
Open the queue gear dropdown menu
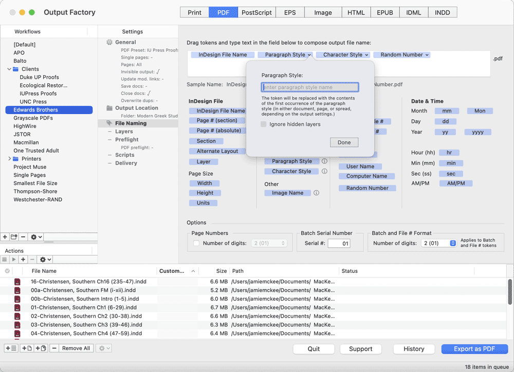pyautogui.click(x=104, y=348)
